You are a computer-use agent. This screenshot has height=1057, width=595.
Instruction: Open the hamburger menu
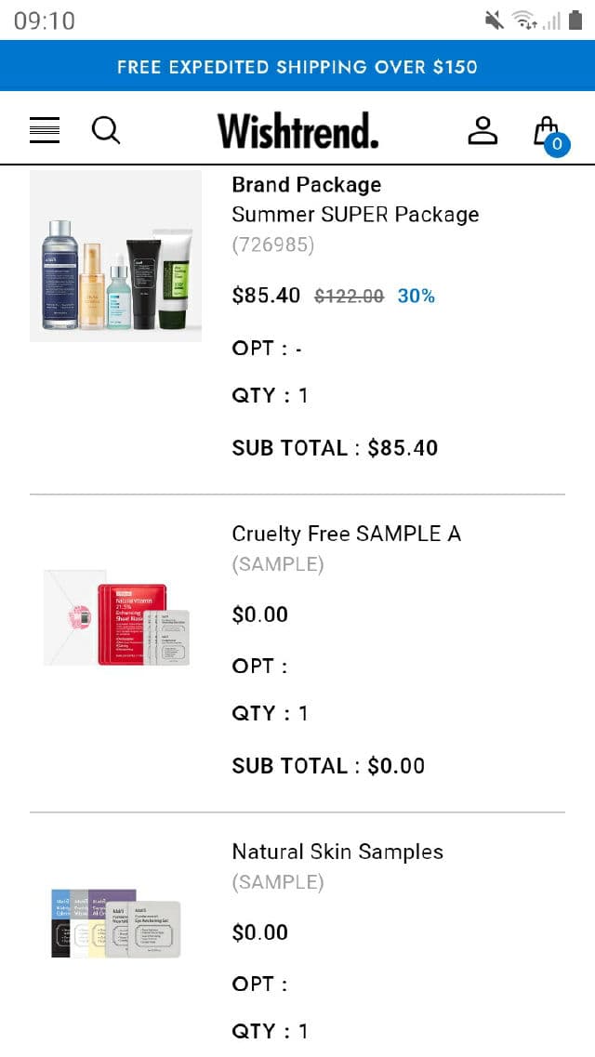[45, 130]
